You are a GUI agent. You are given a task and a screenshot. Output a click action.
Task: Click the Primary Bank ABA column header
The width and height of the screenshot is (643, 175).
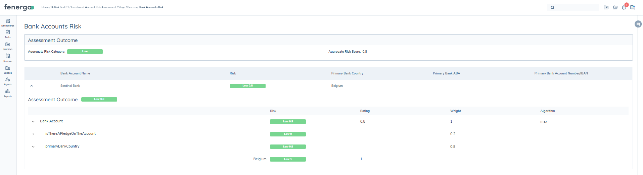pos(446,73)
